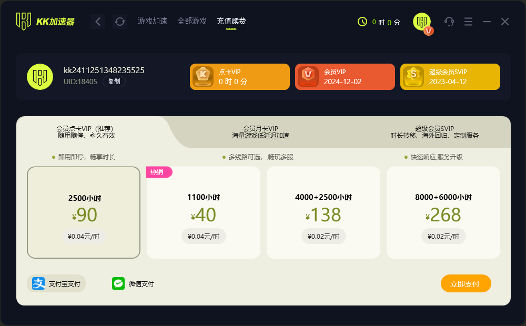Screen dimensions: 526x326
Task: Click the K badge icon on 点卡VIP
Action: coord(203,77)
